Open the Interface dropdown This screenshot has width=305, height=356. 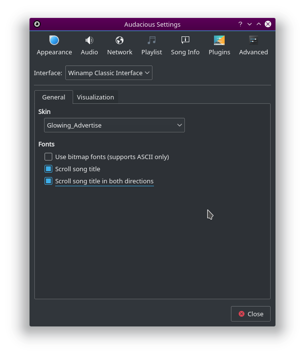109,73
